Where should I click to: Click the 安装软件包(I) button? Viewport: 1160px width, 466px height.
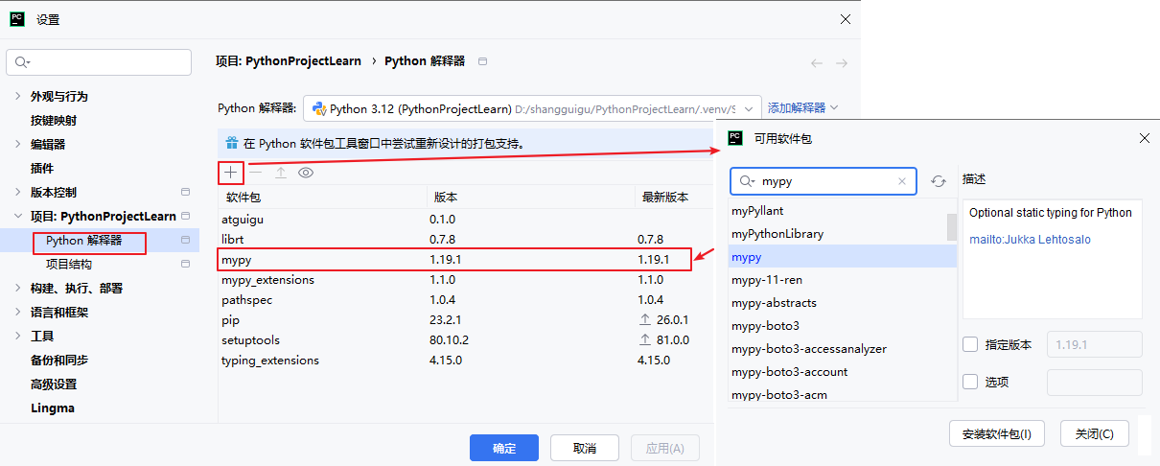[996, 433]
